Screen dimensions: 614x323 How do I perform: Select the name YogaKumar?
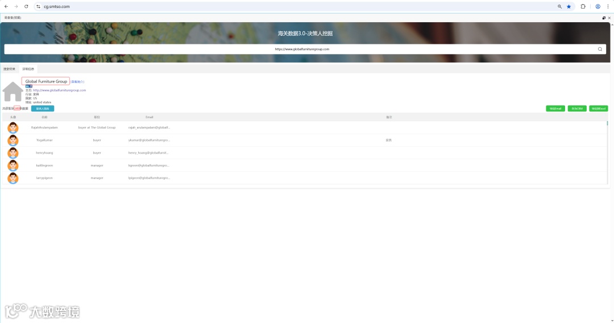coord(44,140)
